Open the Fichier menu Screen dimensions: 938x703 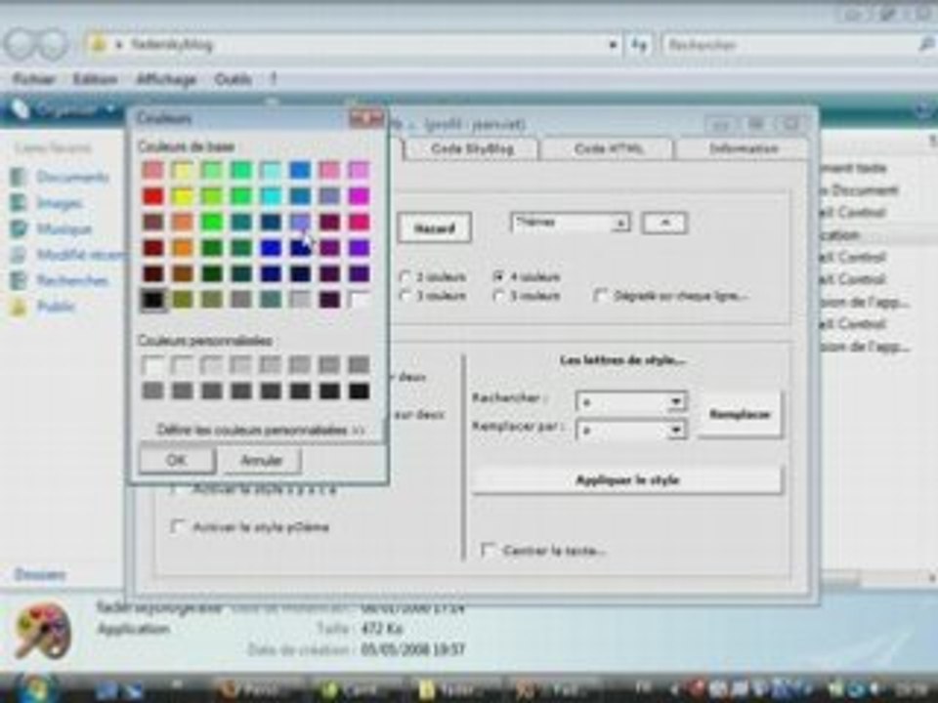[x=34, y=79]
